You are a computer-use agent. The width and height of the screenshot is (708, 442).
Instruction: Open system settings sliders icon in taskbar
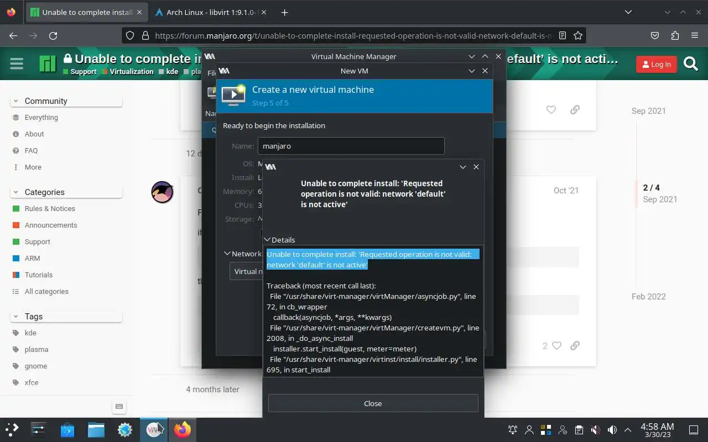(x=38, y=429)
